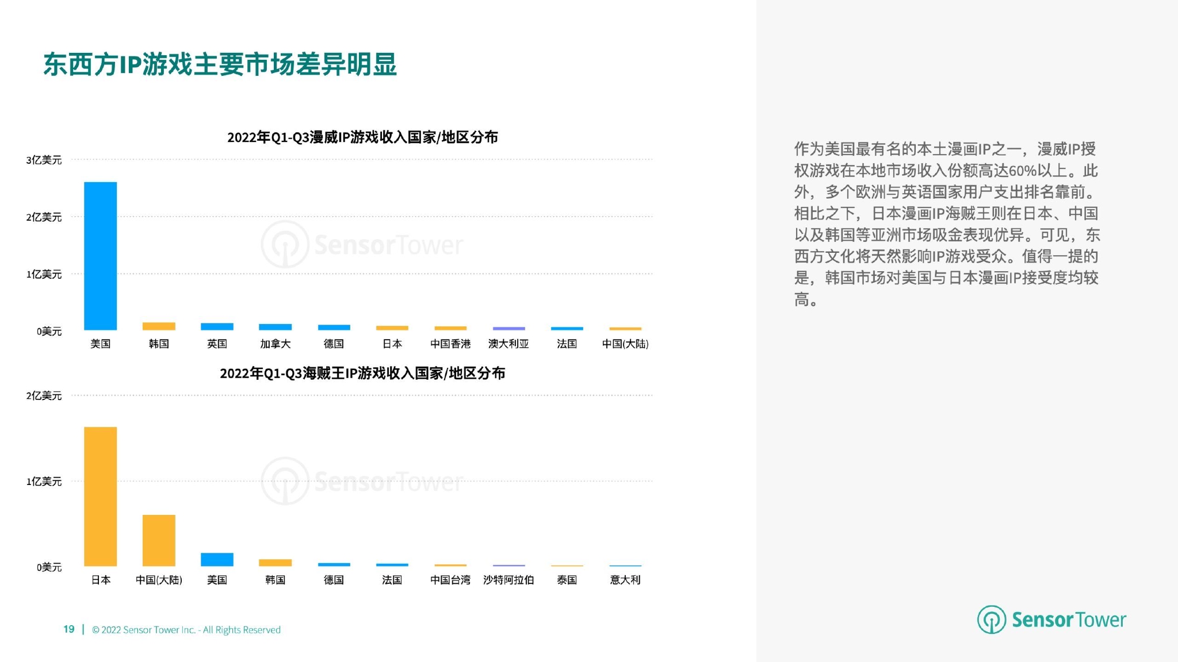Click the 3亿美元 axis label
The image size is (1178, 662).
(44, 160)
